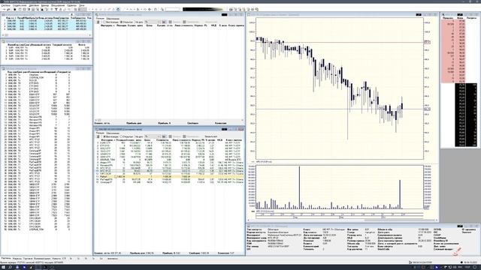Screen dimensions: 481x270
Task: Focus the search input field in main toolbar
Action: (172, 10)
